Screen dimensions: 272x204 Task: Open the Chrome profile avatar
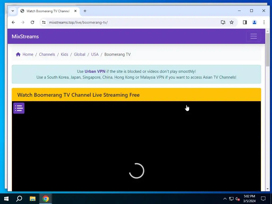(x=254, y=22)
